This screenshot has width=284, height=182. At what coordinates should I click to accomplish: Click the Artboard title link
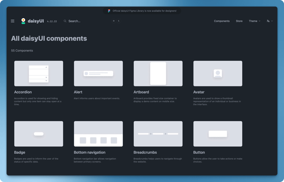141,92
